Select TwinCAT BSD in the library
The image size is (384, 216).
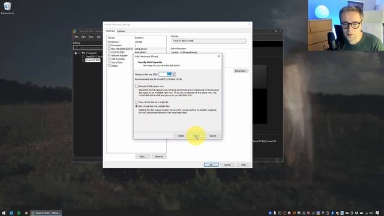pyautogui.click(x=93, y=60)
